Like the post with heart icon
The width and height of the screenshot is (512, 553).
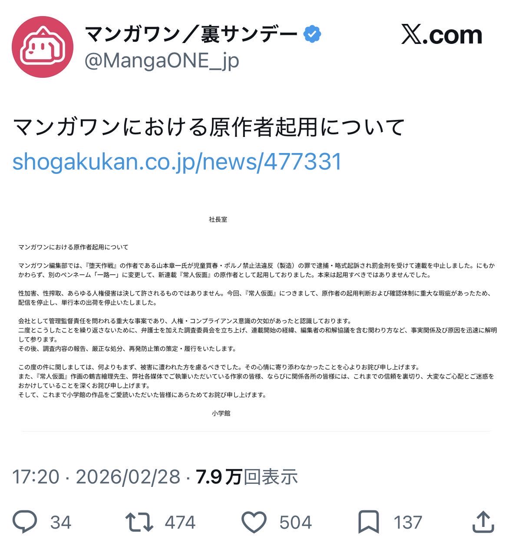(x=254, y=522)
